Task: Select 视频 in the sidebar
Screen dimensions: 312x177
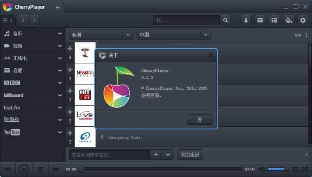Action: pyautogui.click(x=17, y=46)
